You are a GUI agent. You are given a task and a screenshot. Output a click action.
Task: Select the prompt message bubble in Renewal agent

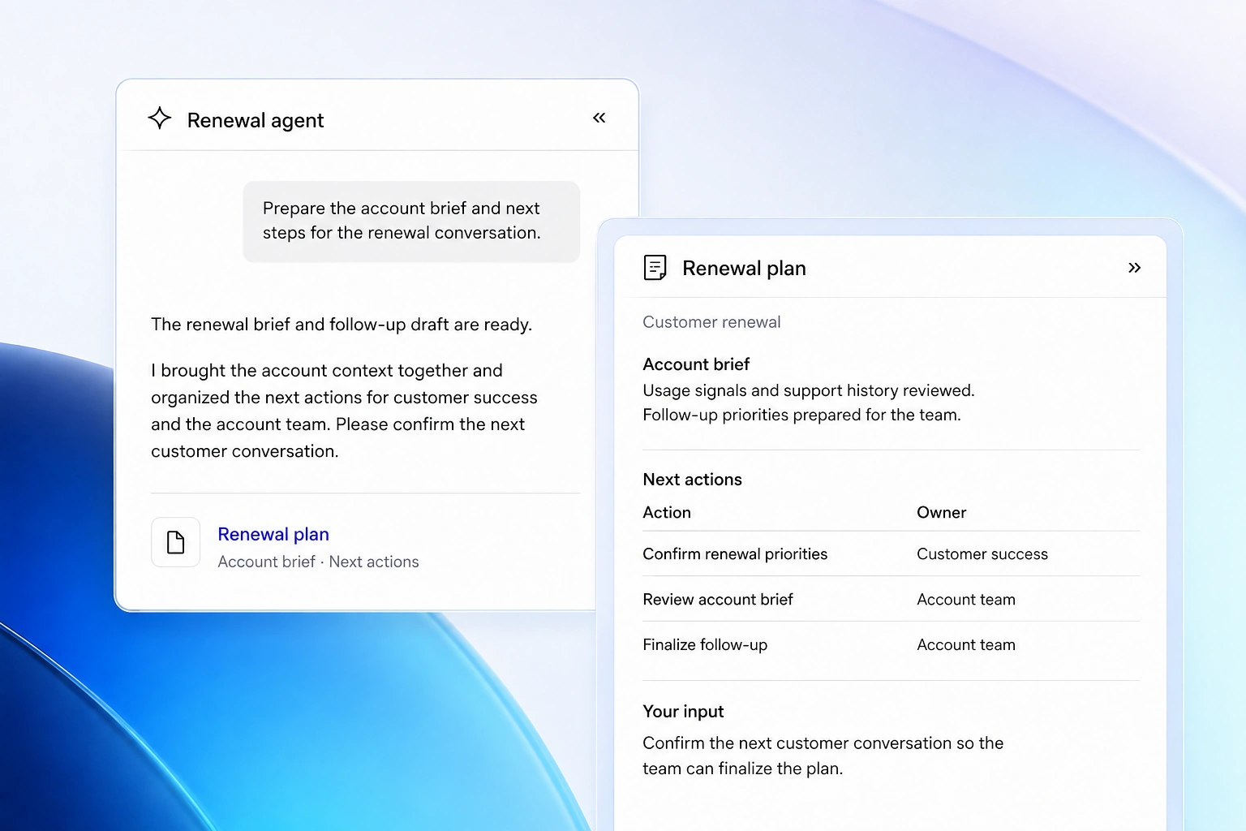pyautogui.click(x=411, y=222)
